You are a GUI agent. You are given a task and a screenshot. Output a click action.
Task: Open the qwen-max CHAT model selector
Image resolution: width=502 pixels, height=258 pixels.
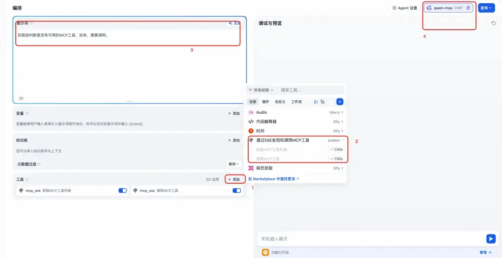click(x=449, y=8)
